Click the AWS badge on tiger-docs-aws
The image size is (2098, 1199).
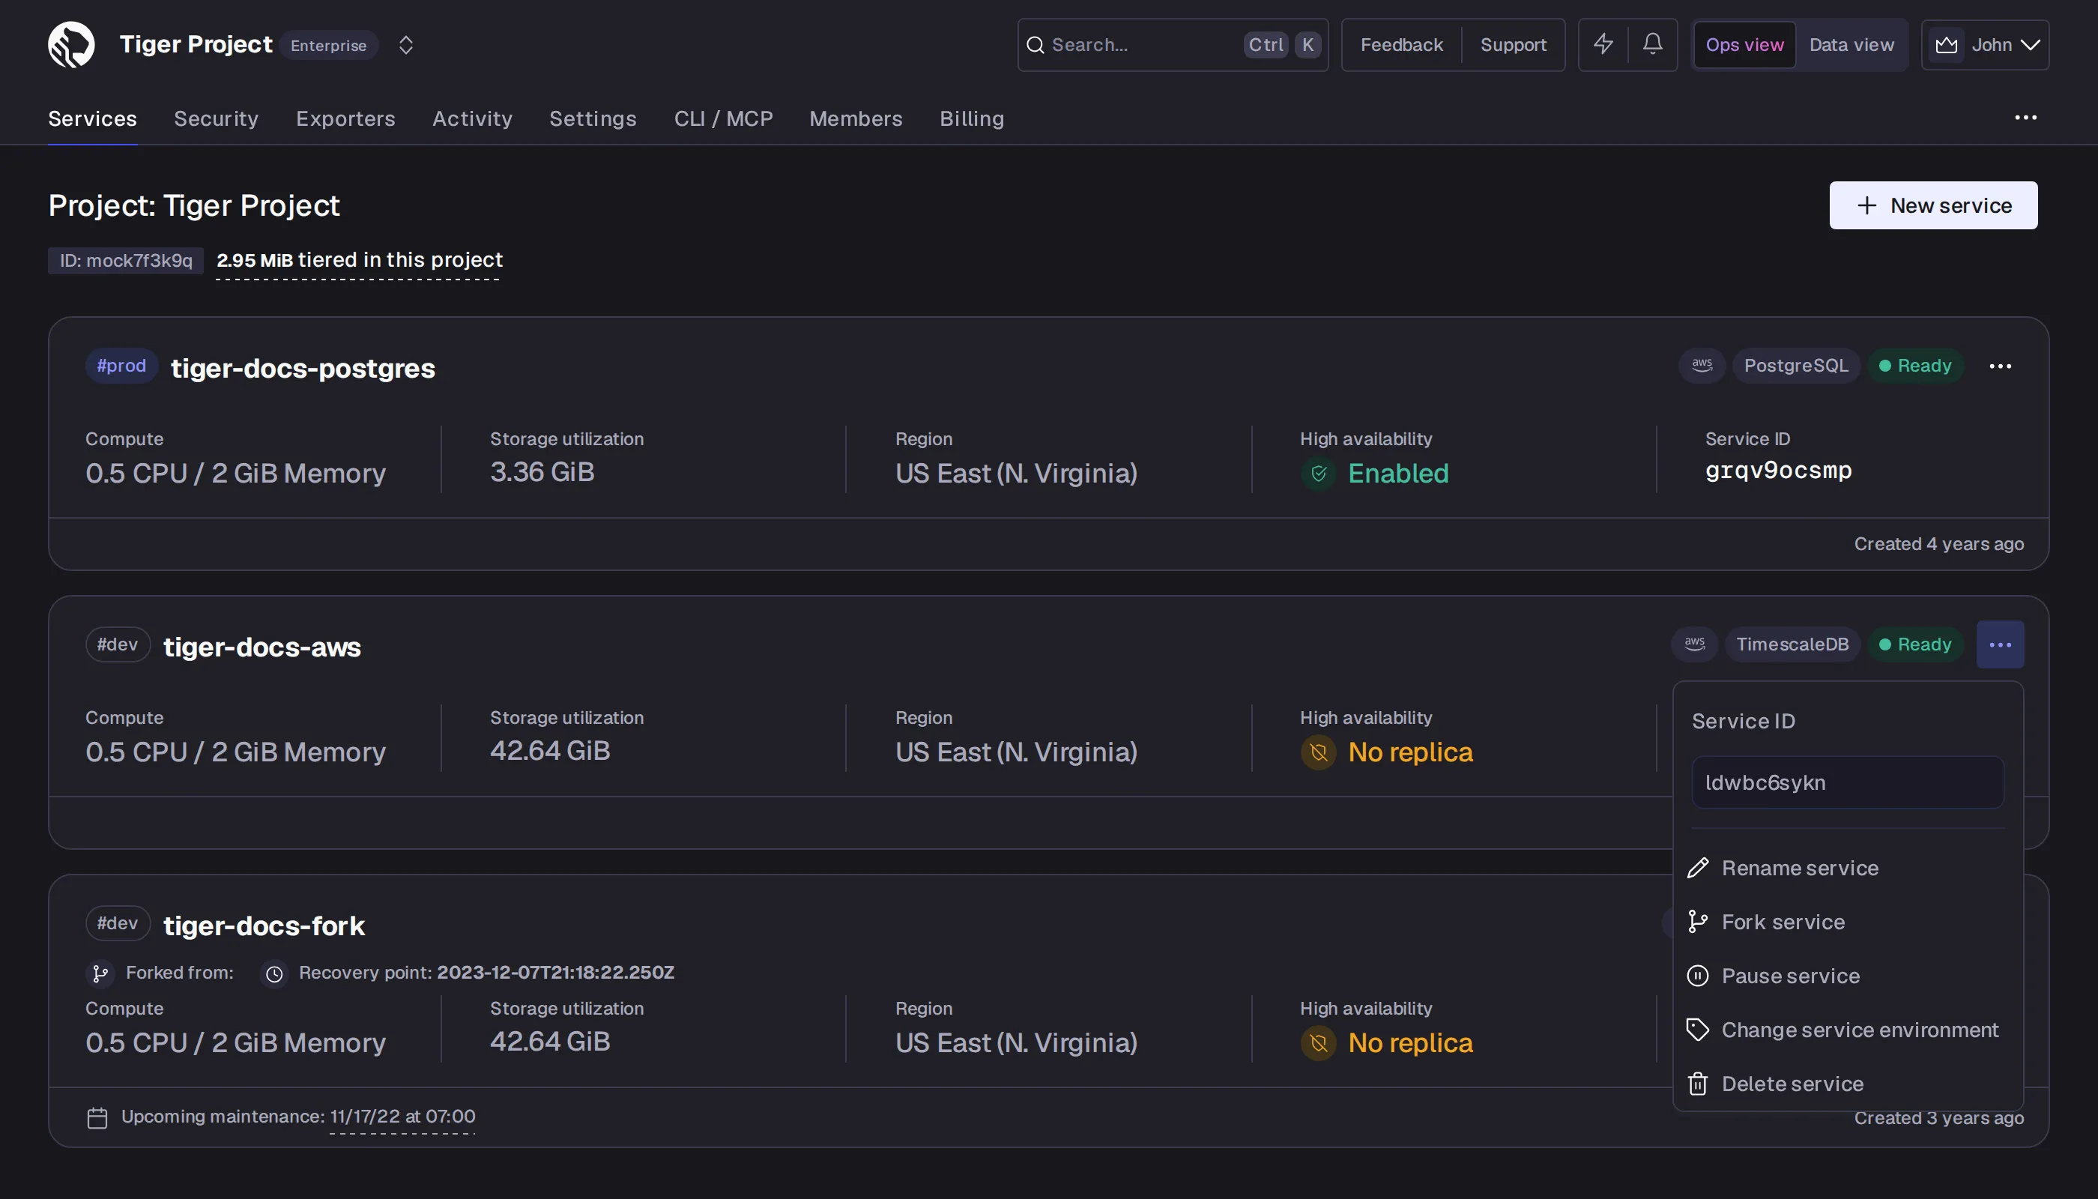click(x=1693, y=644)
